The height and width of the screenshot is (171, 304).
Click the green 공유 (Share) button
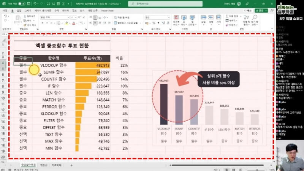pos(261,11)
